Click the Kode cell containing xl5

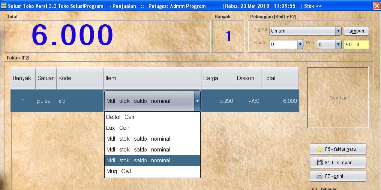pos(79,101)
